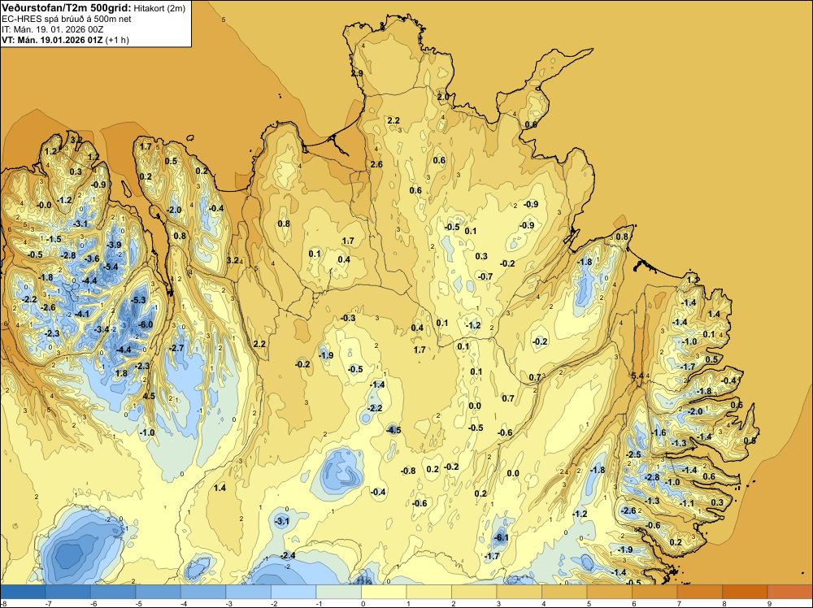Click the temperature value '-5.3'
The height and width of the screenshot is (608, 813).
138,300
